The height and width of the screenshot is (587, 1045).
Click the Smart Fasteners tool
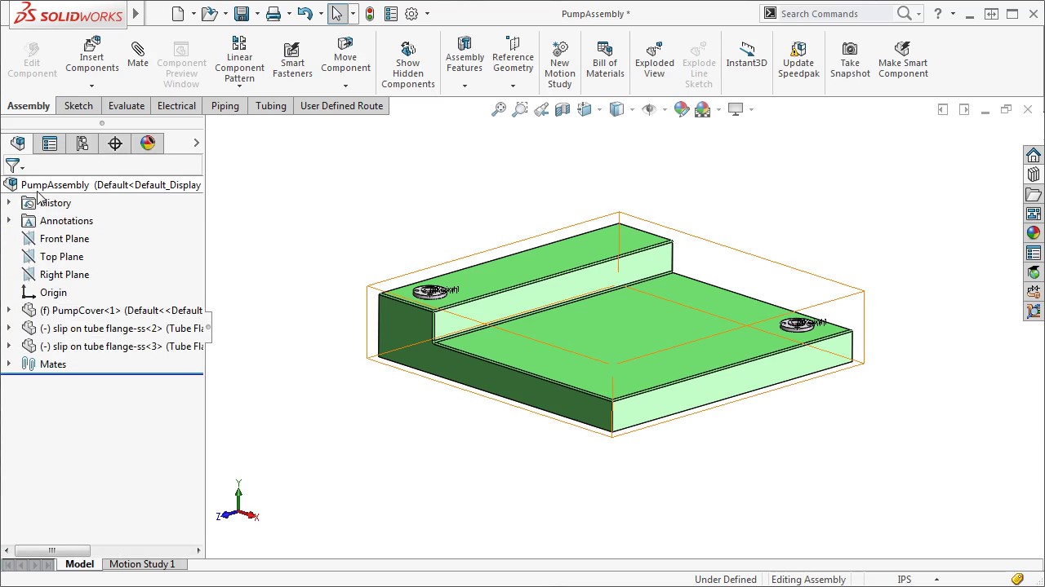click(x=292, y=59)
